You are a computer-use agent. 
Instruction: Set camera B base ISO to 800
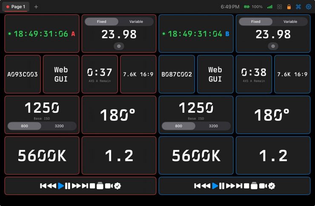pyautogui.click(x=179, y=126)
